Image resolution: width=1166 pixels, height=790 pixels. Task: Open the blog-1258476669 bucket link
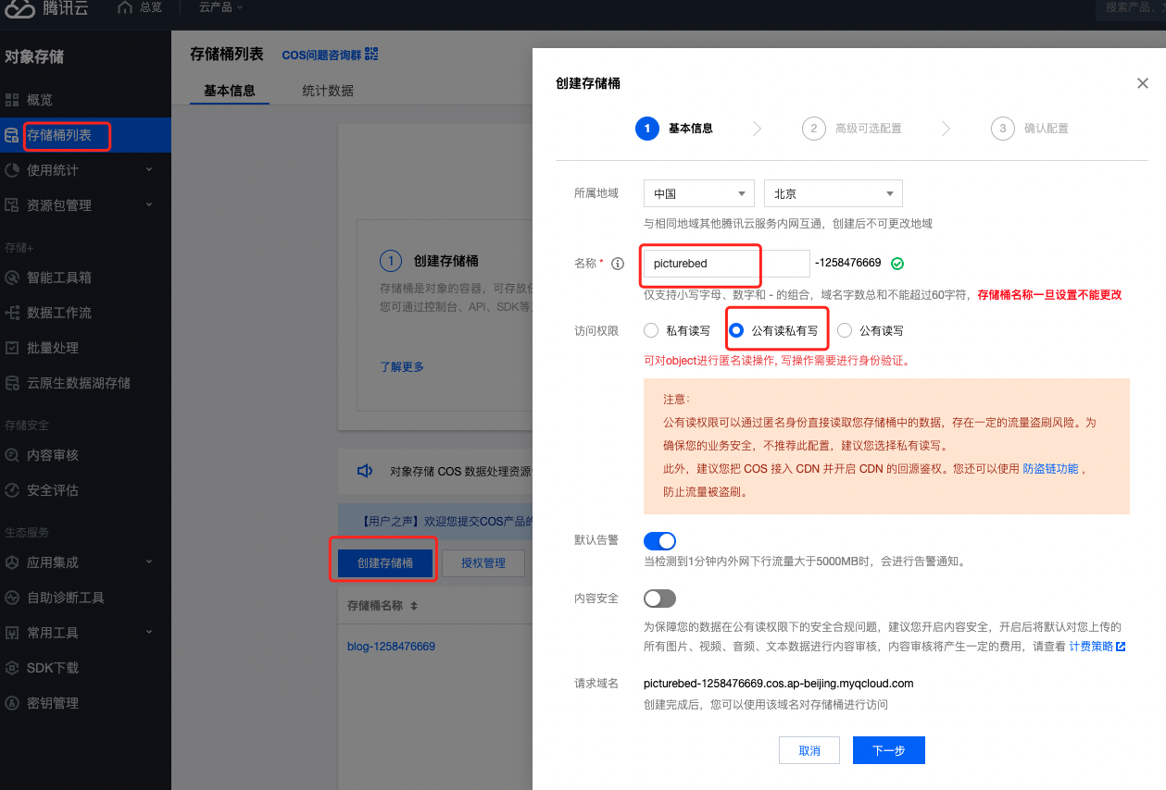click(x=391, y=647)
